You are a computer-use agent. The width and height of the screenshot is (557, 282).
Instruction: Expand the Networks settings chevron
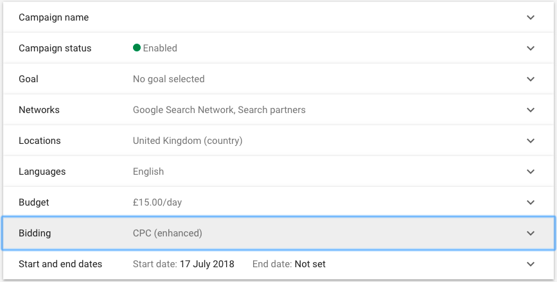coord(531,110)
